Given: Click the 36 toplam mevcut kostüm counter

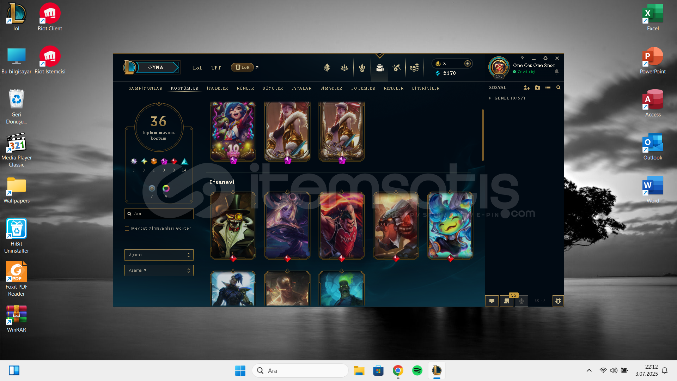Looking at the screenshot, I should pos(159,127).
